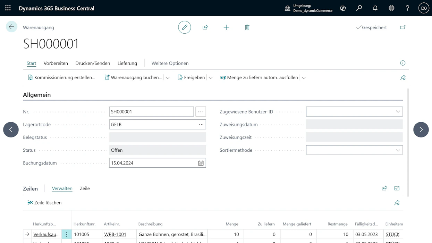The height and width of the screenshot is (243, 432).
Task: Select the Verwalten tab in Zeilen
Action: tap(62, 188)
